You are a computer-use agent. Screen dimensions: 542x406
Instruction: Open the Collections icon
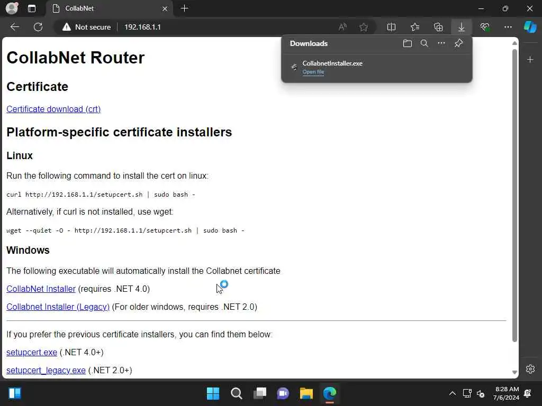click(438, 27)
